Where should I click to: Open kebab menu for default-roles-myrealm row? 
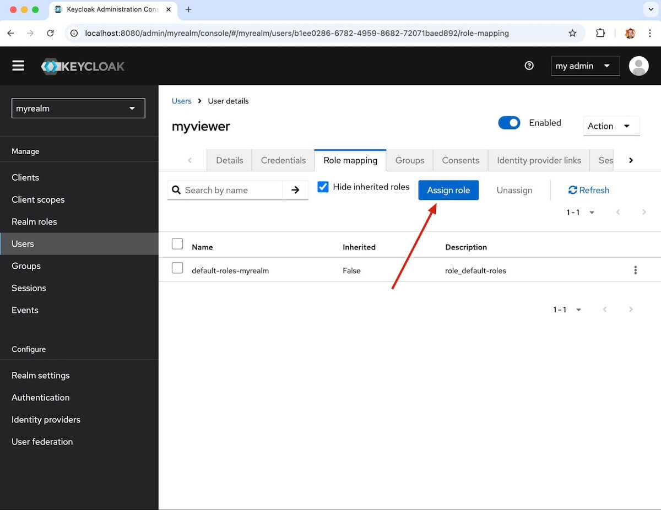635,270
